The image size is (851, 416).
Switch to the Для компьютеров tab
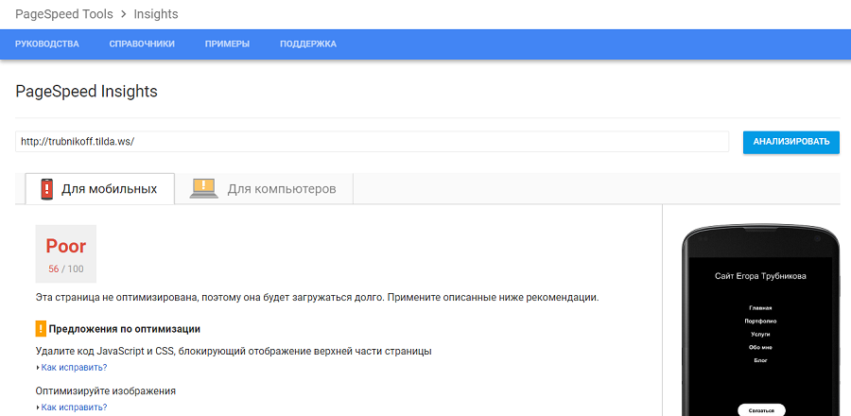tap(281, 189)
